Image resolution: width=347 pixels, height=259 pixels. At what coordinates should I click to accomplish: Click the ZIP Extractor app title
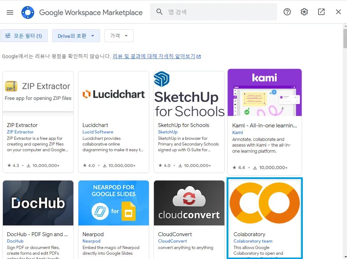pyautogui.click(x=22, y=125)
